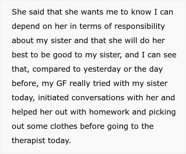Click the capitalized "She" opening the paragraph
Viewport: 186px width, 154px height.
click(18, 12)
